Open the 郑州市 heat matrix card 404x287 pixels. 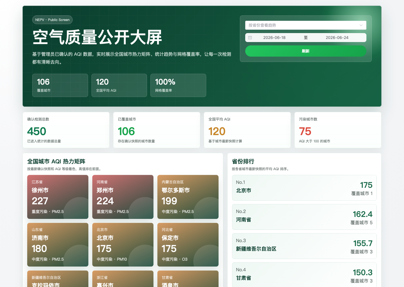123,197
